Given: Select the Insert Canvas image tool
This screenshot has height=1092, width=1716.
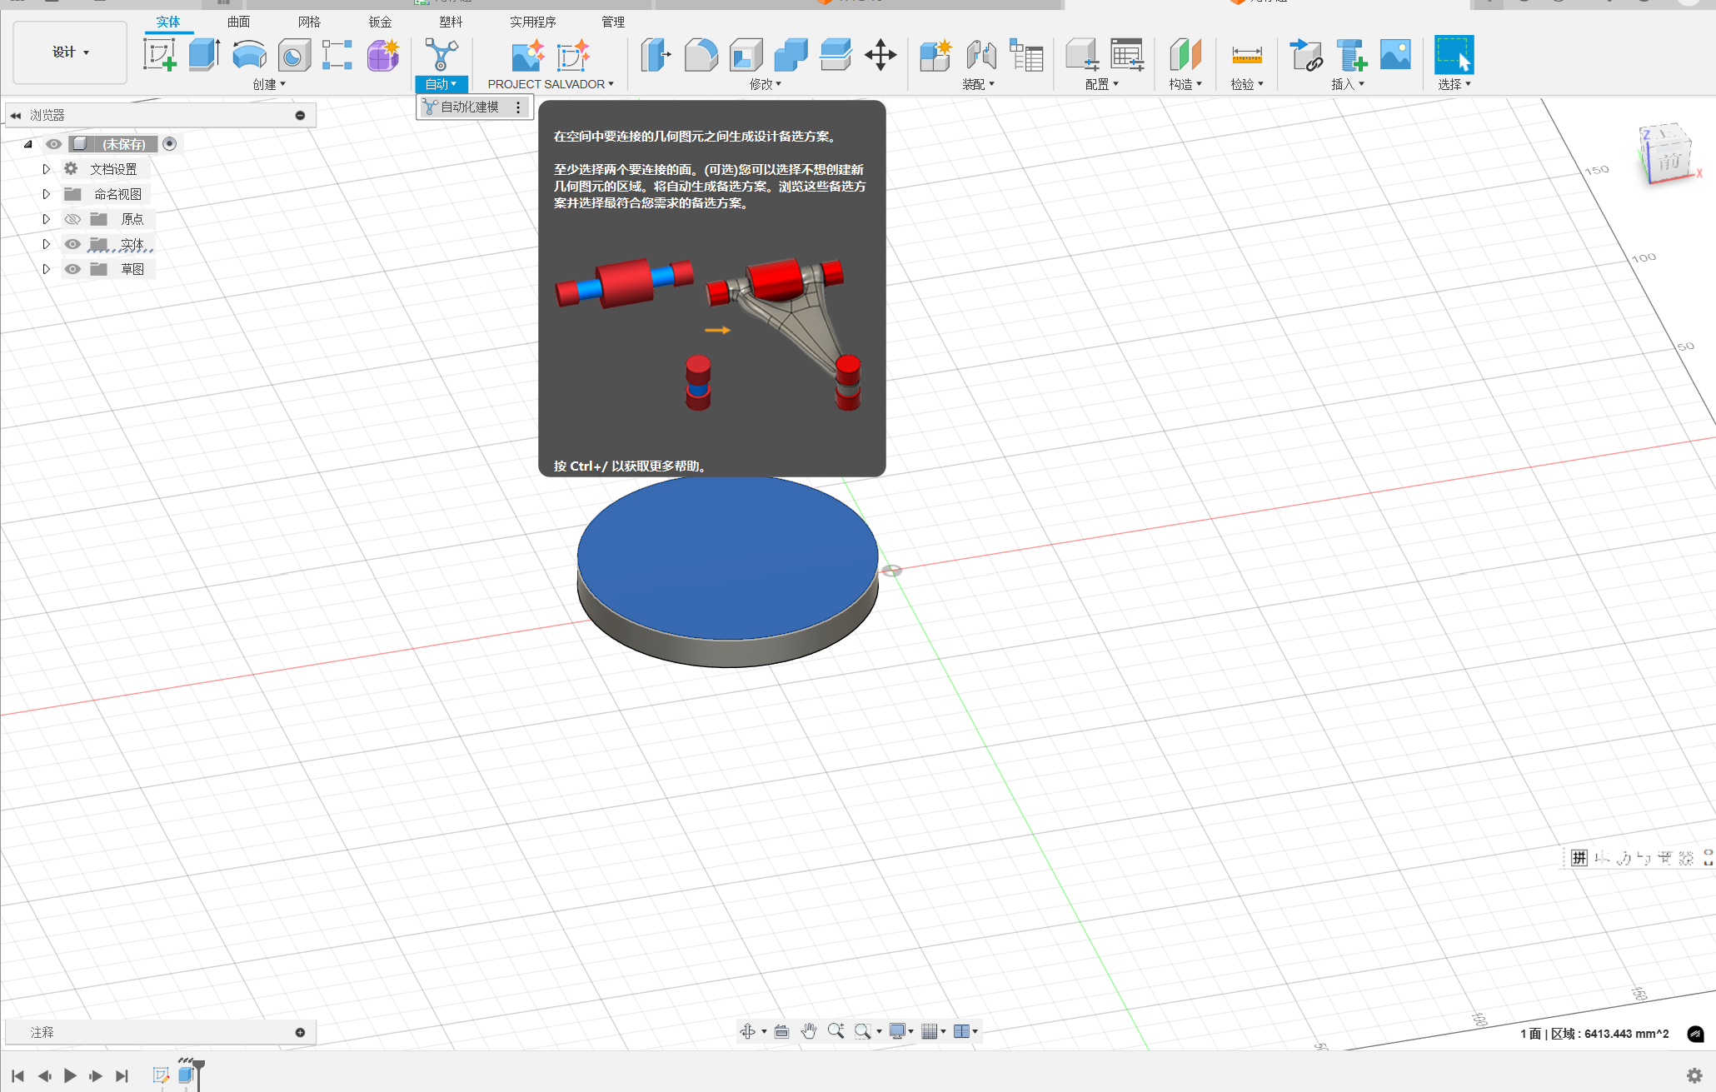Looking at the screenshot, I should tap(1395, 55).
